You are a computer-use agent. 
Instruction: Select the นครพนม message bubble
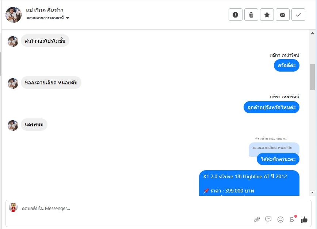pyautogui.click(x=34, y=125)
